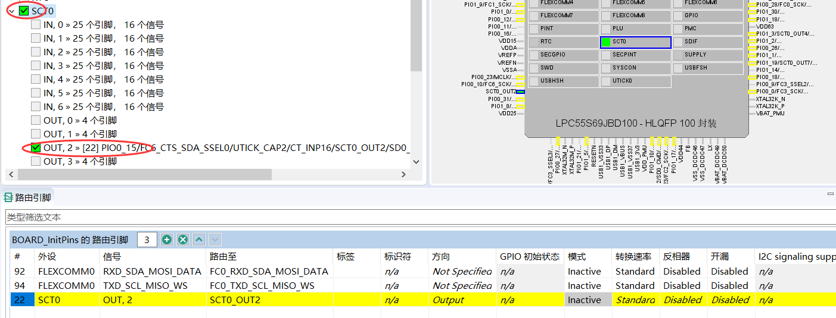The height and width of the screenshot is (318, 836).
Task: Open mode dropdown for RXD_SDA_MOSI_DATA row
Action: (x=588, y=271)
